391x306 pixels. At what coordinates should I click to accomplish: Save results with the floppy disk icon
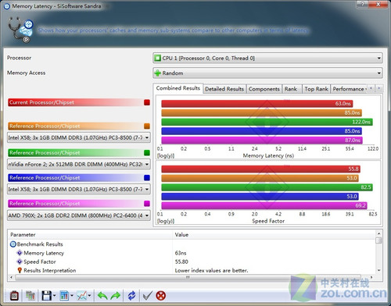[x=47, y=296]
